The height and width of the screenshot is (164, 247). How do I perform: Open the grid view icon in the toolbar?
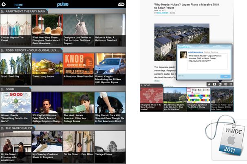(231, 84)
